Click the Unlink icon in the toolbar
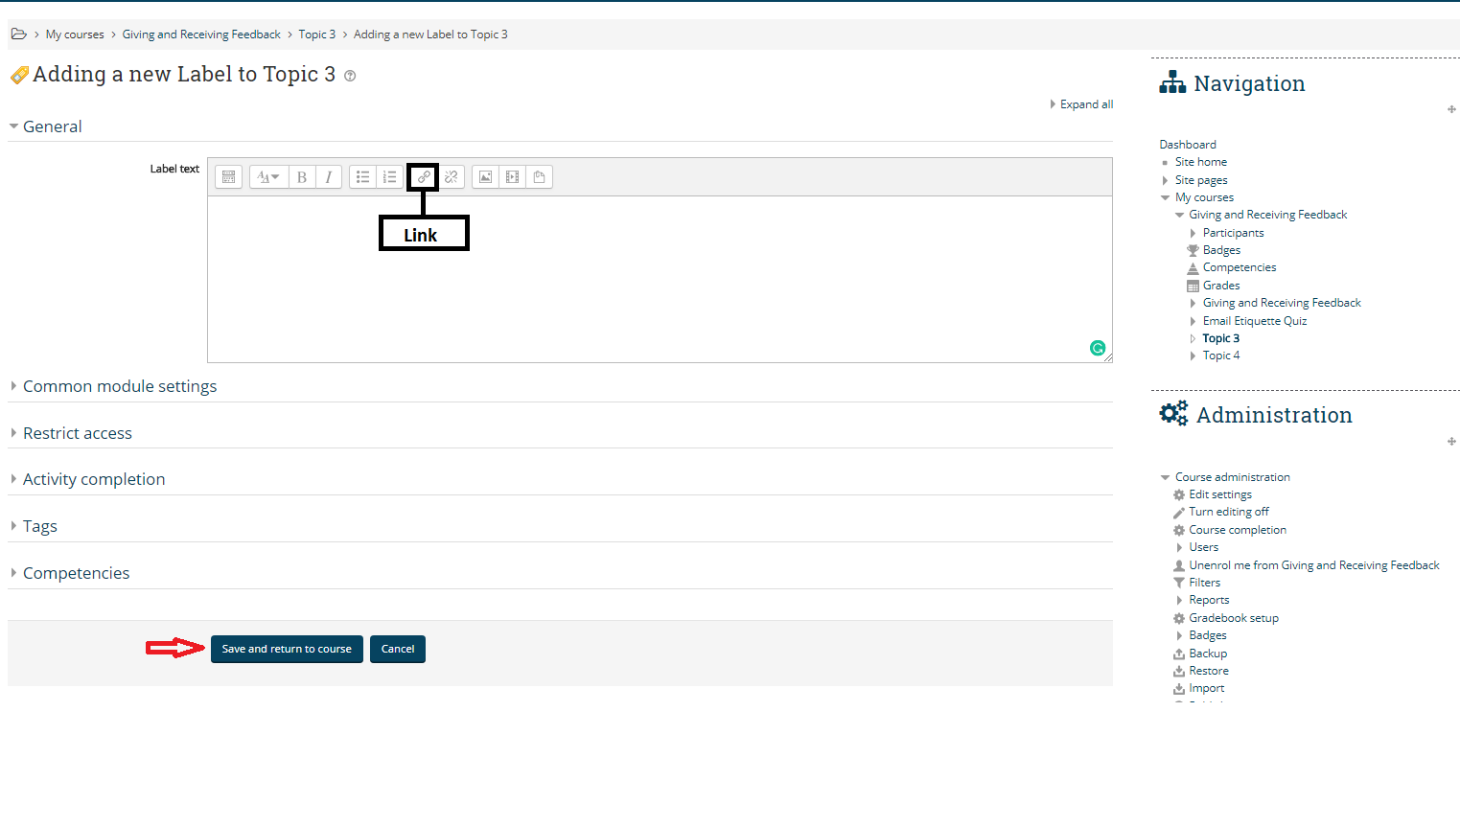This screenshot has height=826, width=1460. pyautogui.click(x=452, y=177)
